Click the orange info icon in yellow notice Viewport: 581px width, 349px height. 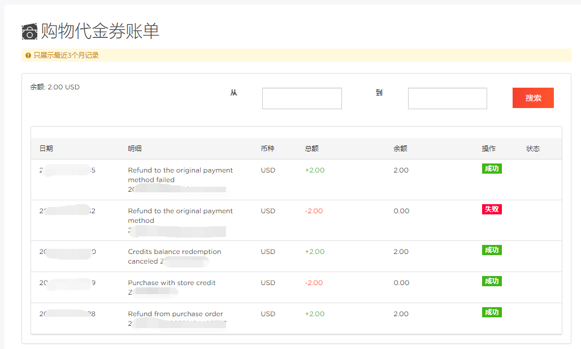tap(28, 55)
